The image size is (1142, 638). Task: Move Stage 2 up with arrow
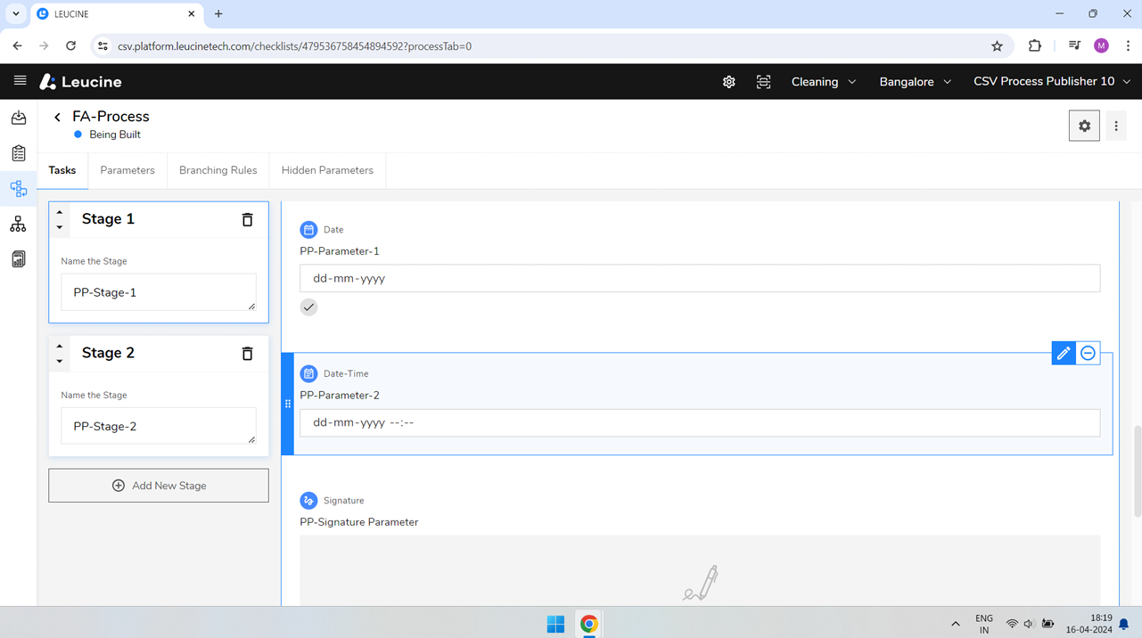(60, 346)
